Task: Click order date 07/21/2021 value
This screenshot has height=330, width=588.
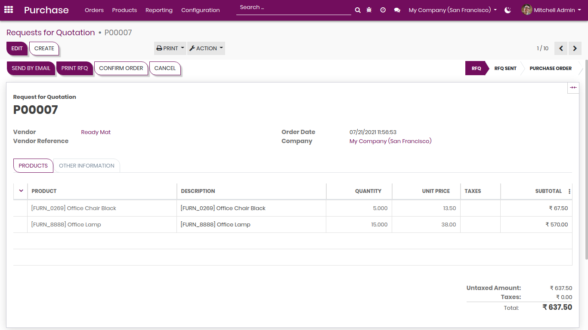Action: [373, 132]
